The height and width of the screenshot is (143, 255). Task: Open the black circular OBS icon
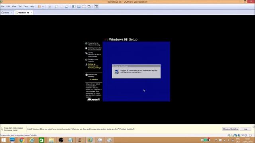(61, 140)
